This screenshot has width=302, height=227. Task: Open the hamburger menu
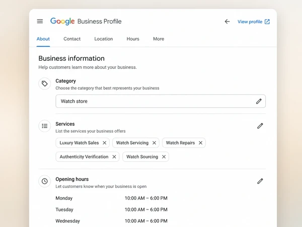coord(40,21)
